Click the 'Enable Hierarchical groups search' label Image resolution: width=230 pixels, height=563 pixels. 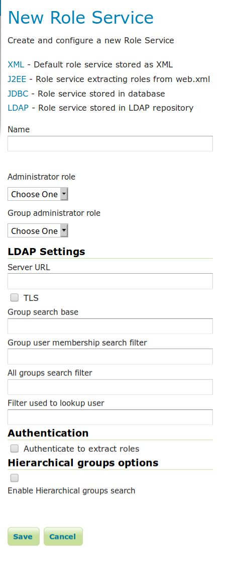[x=71, y=491]
